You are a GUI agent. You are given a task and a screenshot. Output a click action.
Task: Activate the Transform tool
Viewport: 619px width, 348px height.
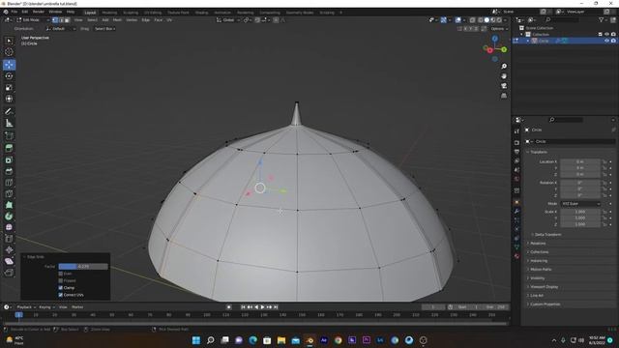[x=9, y=99]
